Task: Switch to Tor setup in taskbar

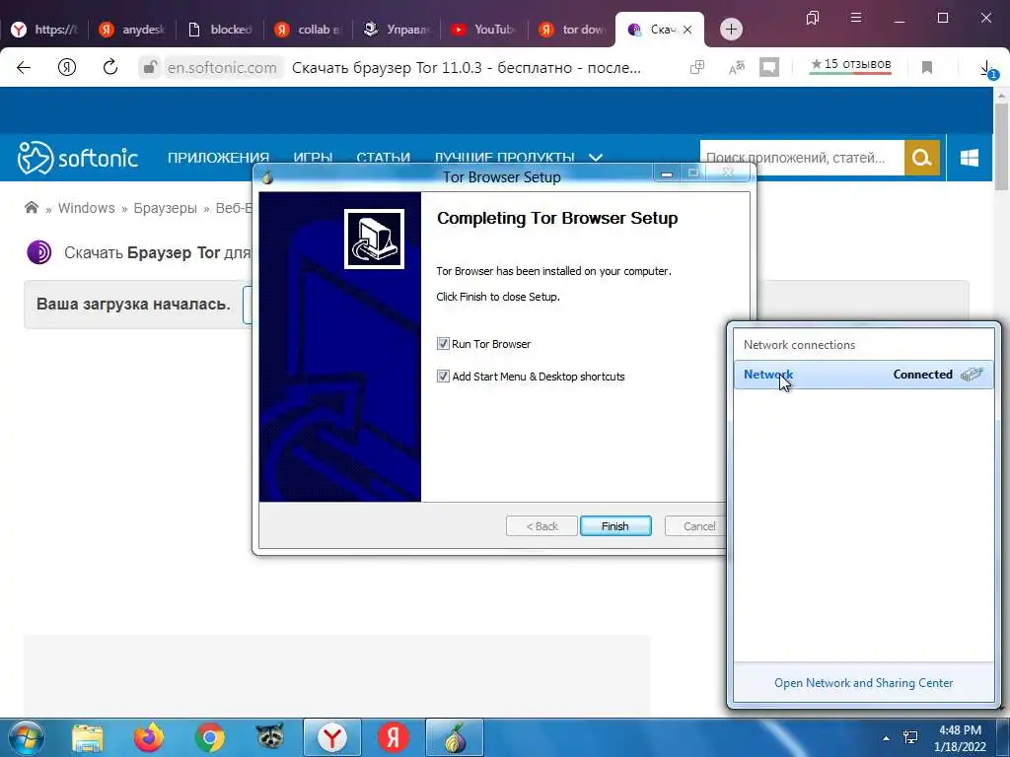Action: [x=455, y=737]
